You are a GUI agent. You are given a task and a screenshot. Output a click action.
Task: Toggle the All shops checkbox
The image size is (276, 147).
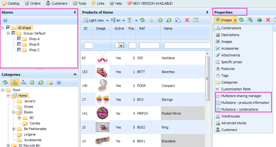8,28
